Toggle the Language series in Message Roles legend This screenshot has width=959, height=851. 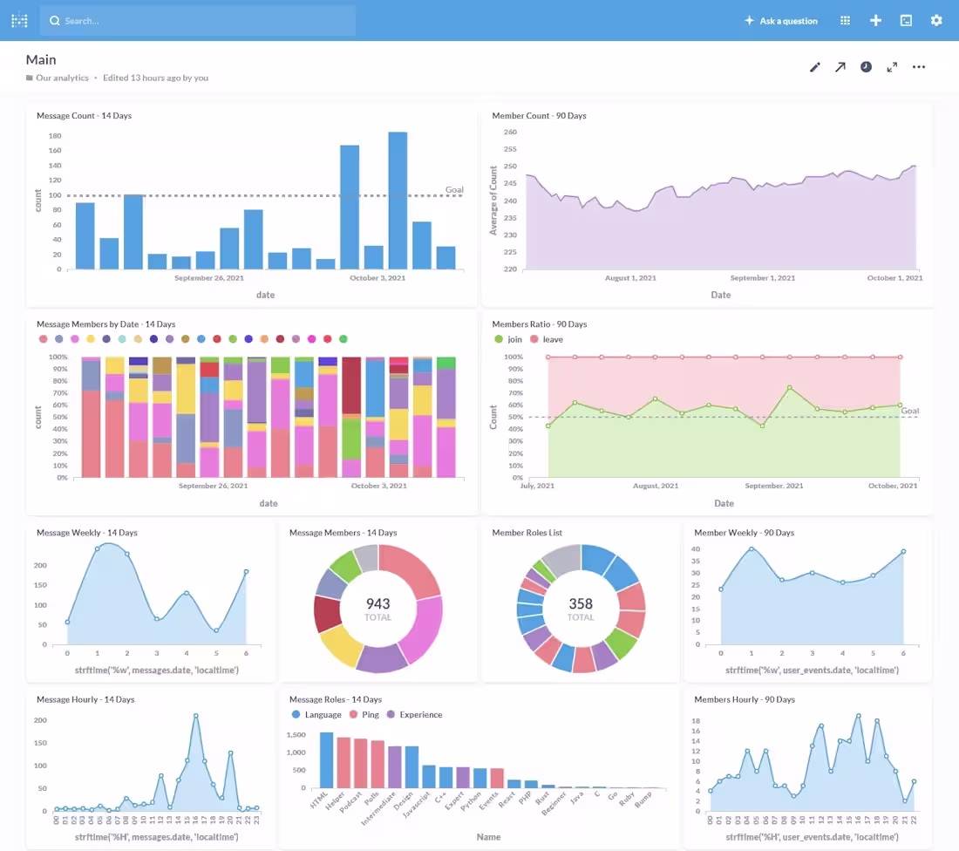coord(316,715)
